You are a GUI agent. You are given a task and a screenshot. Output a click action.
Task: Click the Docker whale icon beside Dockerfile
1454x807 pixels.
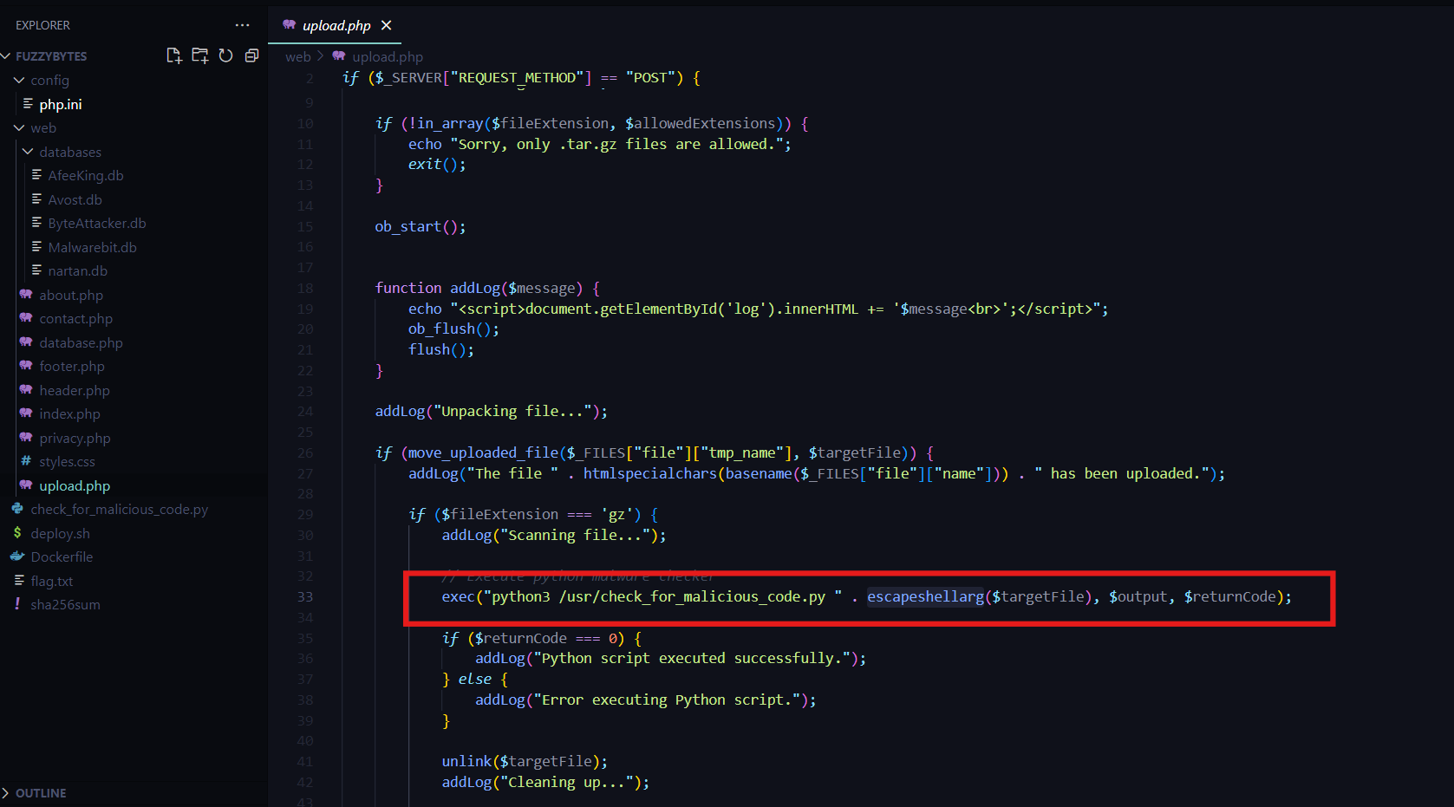(x=17, y=556)
